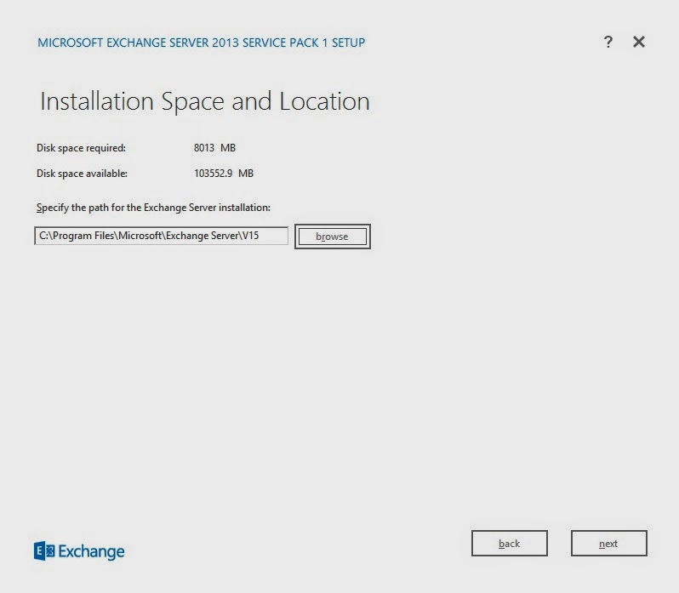Select the setup title text at top
This screenshot has height=593, width=679.
tap(201, 43)
